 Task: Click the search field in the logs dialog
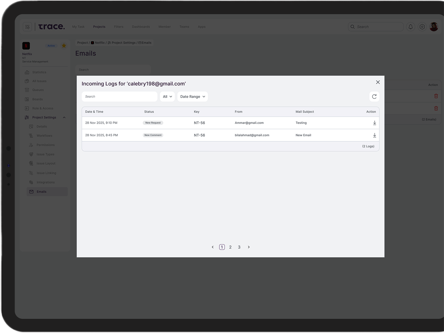pyautogui.click(x=120, y=97)
